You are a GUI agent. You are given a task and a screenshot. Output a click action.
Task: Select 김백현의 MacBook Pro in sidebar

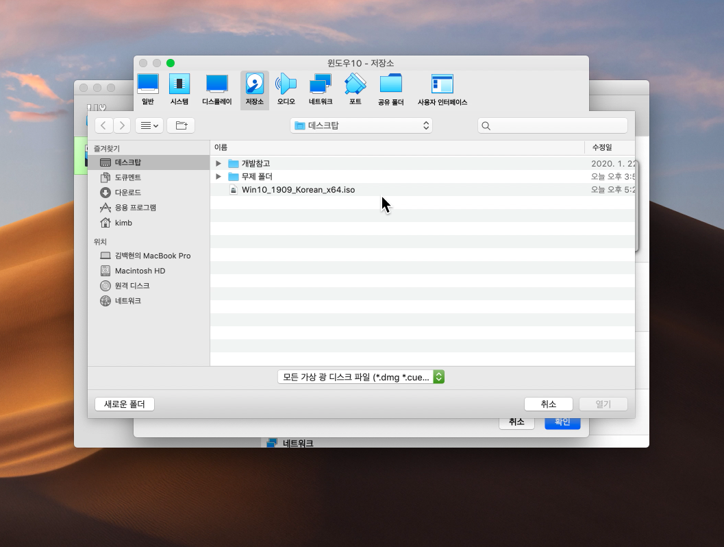(x=149, y=256)
